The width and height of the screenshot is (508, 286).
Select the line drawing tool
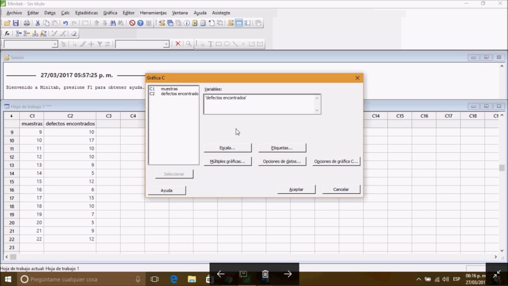pos(235,44)
